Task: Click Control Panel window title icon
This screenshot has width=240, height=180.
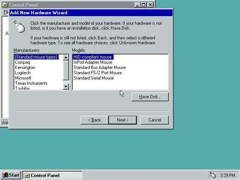Action: pos(5,5)
